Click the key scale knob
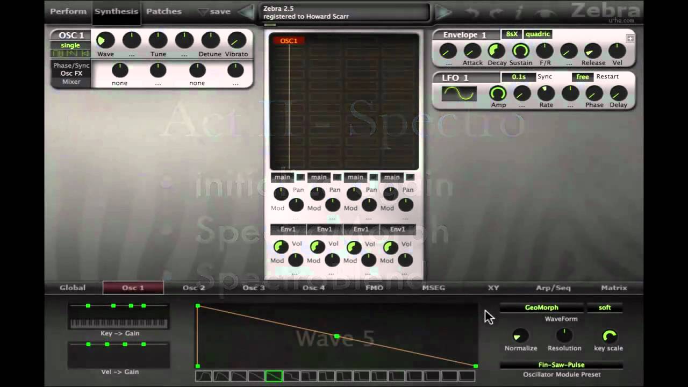 tap(609, 336)
